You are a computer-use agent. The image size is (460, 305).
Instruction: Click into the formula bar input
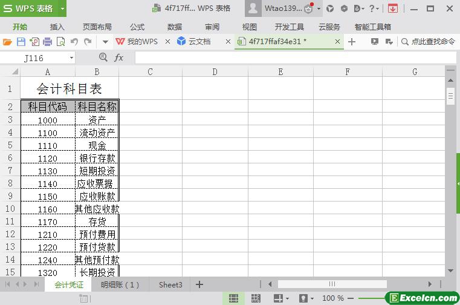(x=296, y=57)
